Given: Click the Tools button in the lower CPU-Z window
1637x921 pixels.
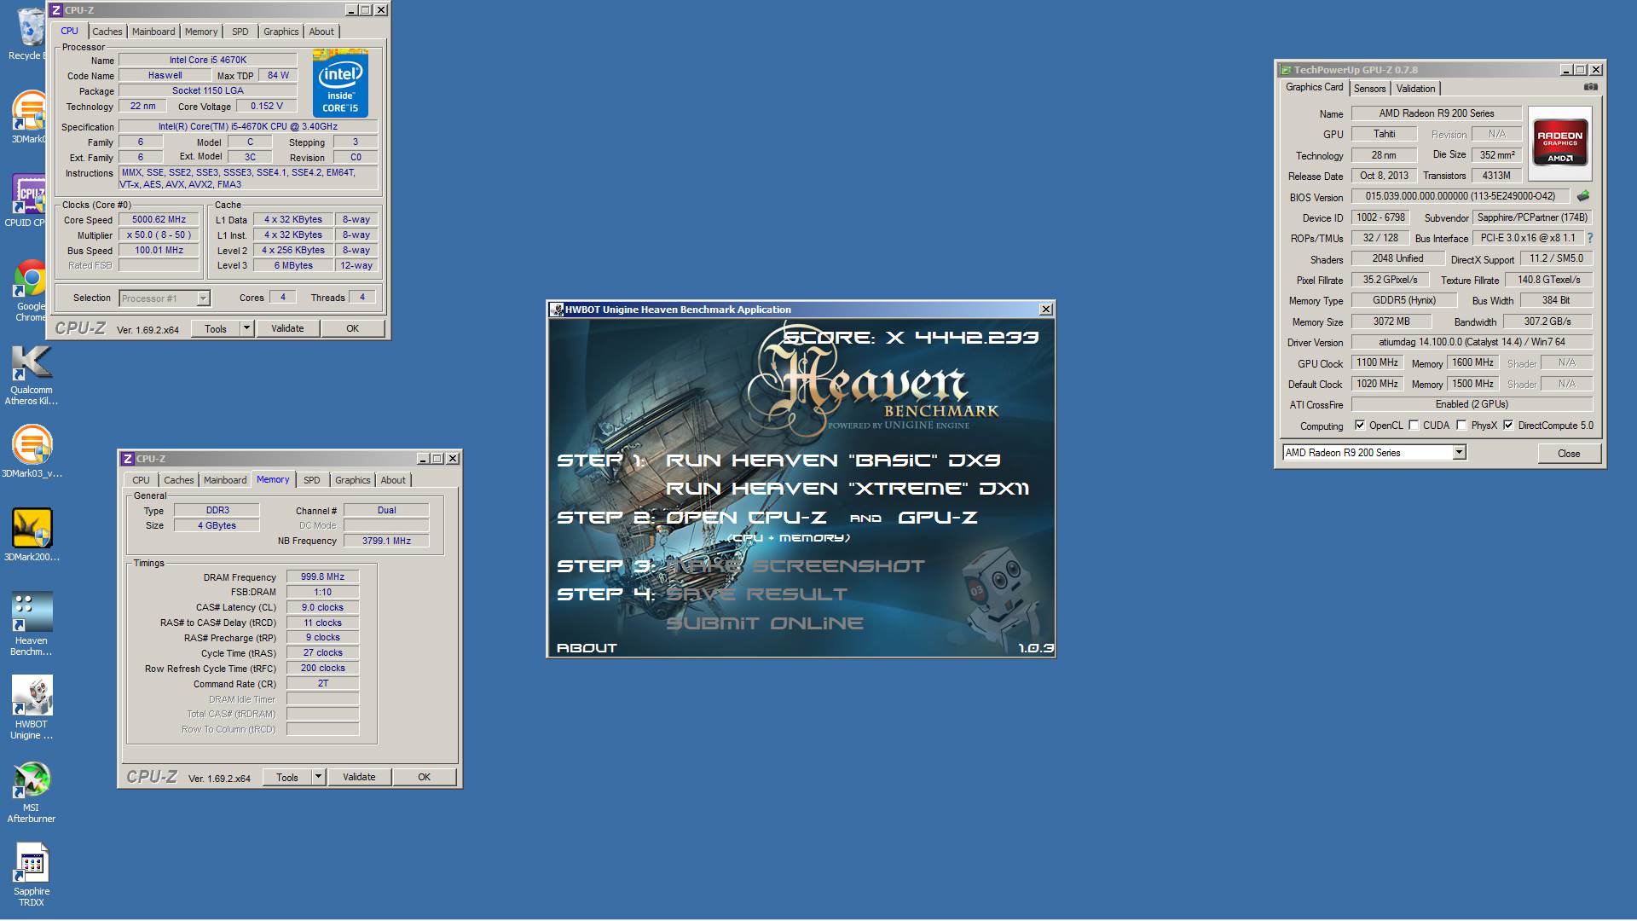Looking at the screenshot, I should pos(287,777).
